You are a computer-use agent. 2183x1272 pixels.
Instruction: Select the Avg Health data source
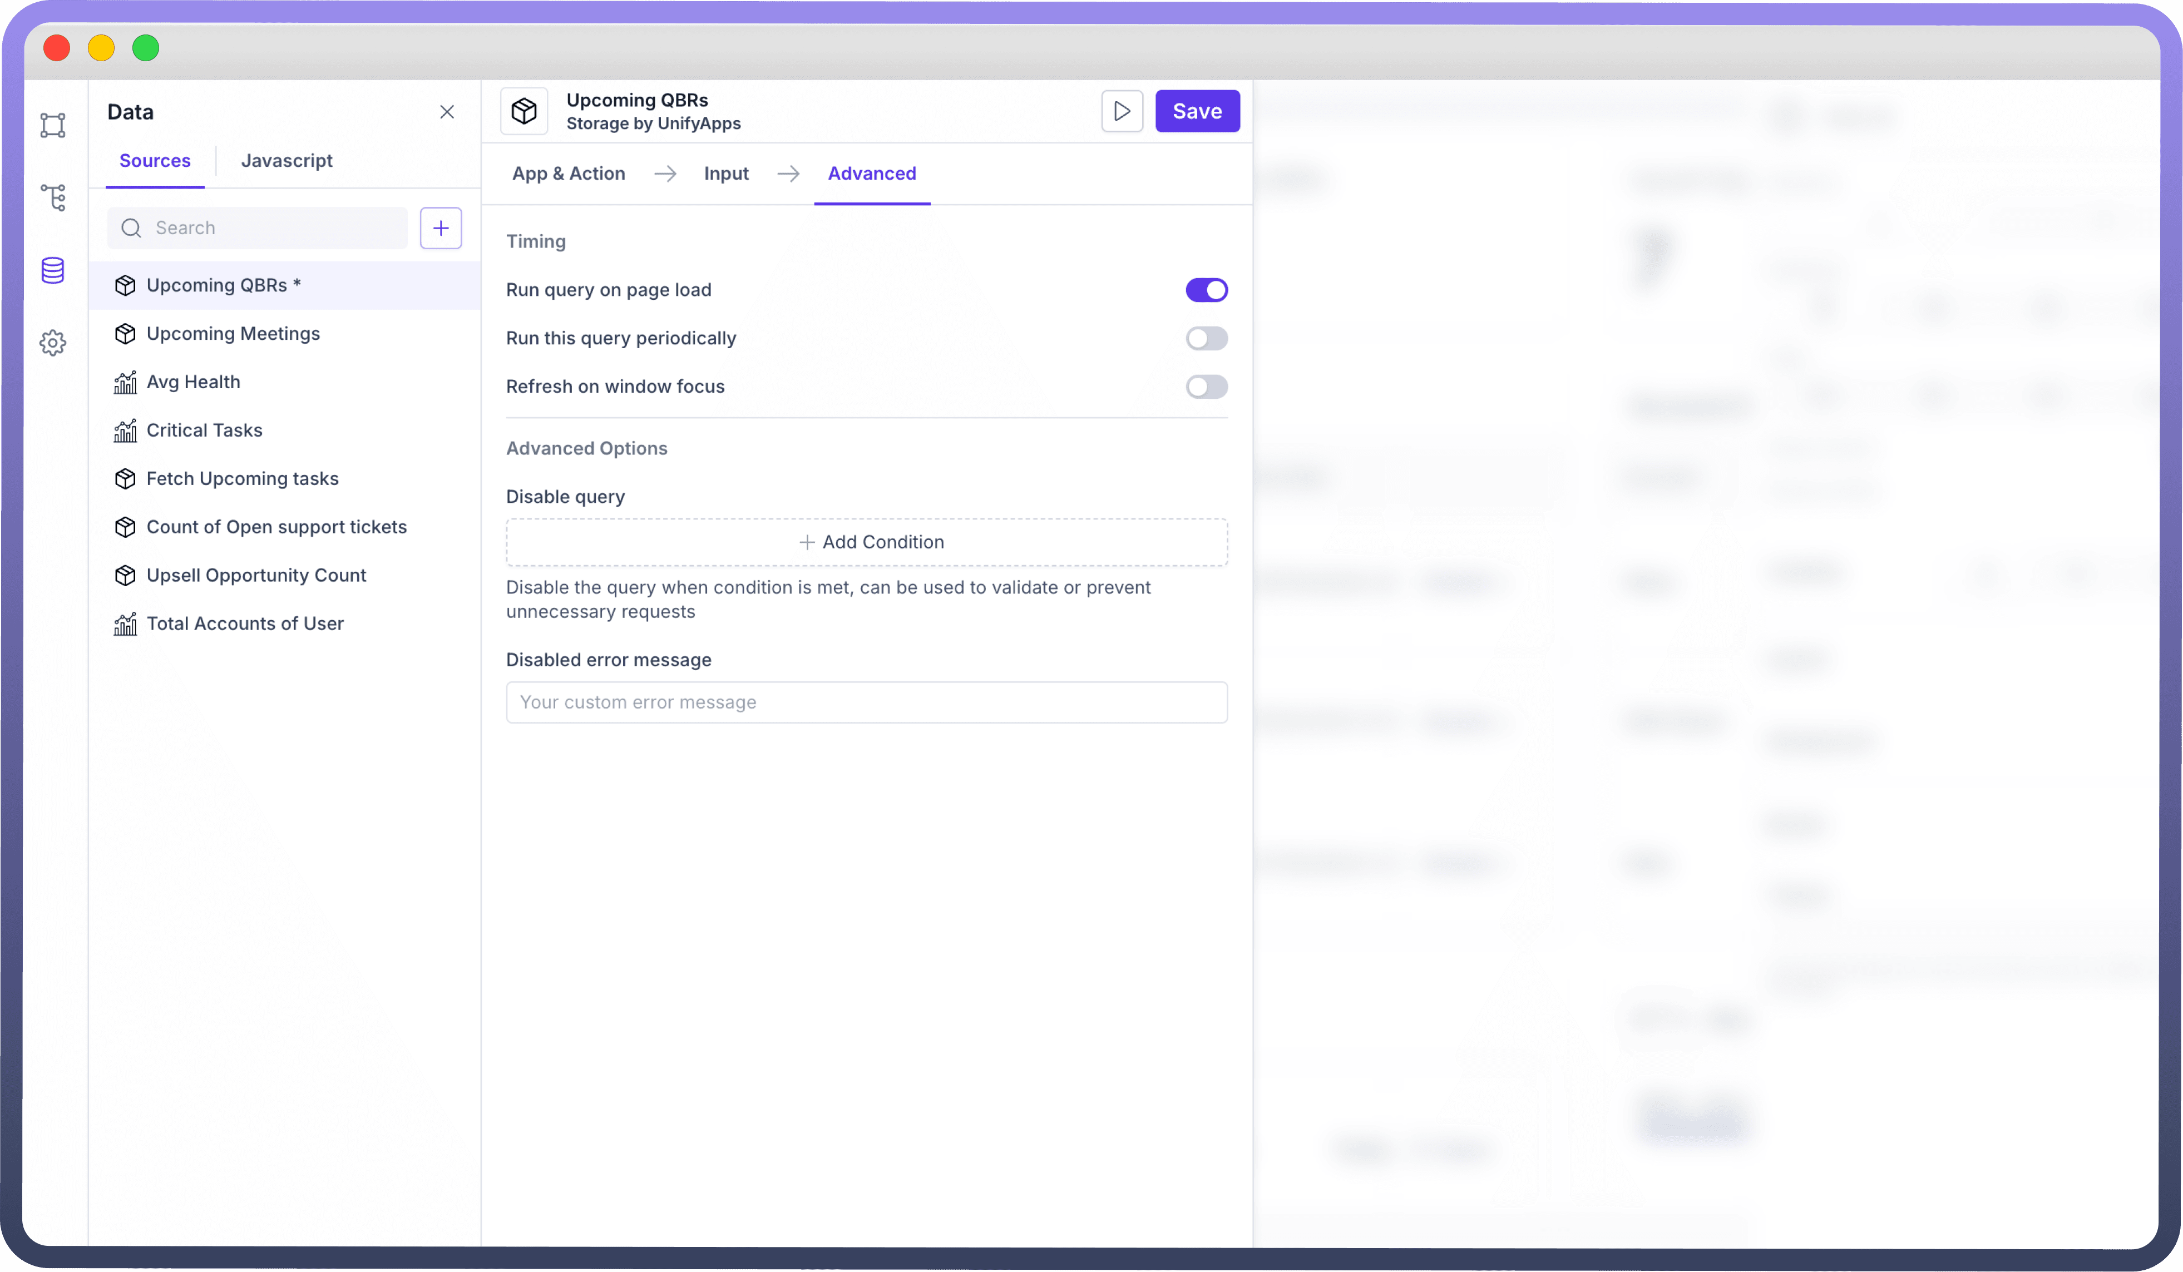(x=193, y=382)
